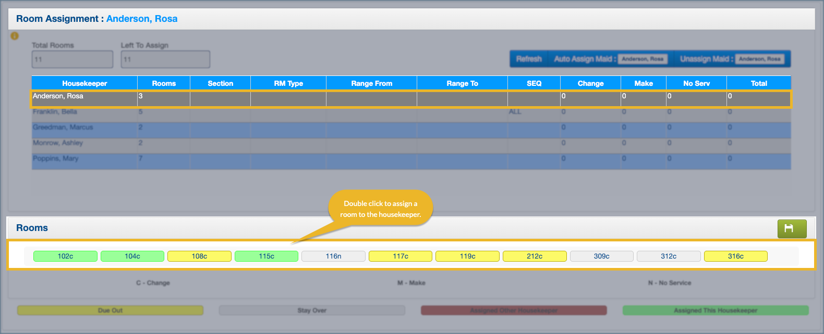
Task: Select room 212c
Action: (535, 256)
